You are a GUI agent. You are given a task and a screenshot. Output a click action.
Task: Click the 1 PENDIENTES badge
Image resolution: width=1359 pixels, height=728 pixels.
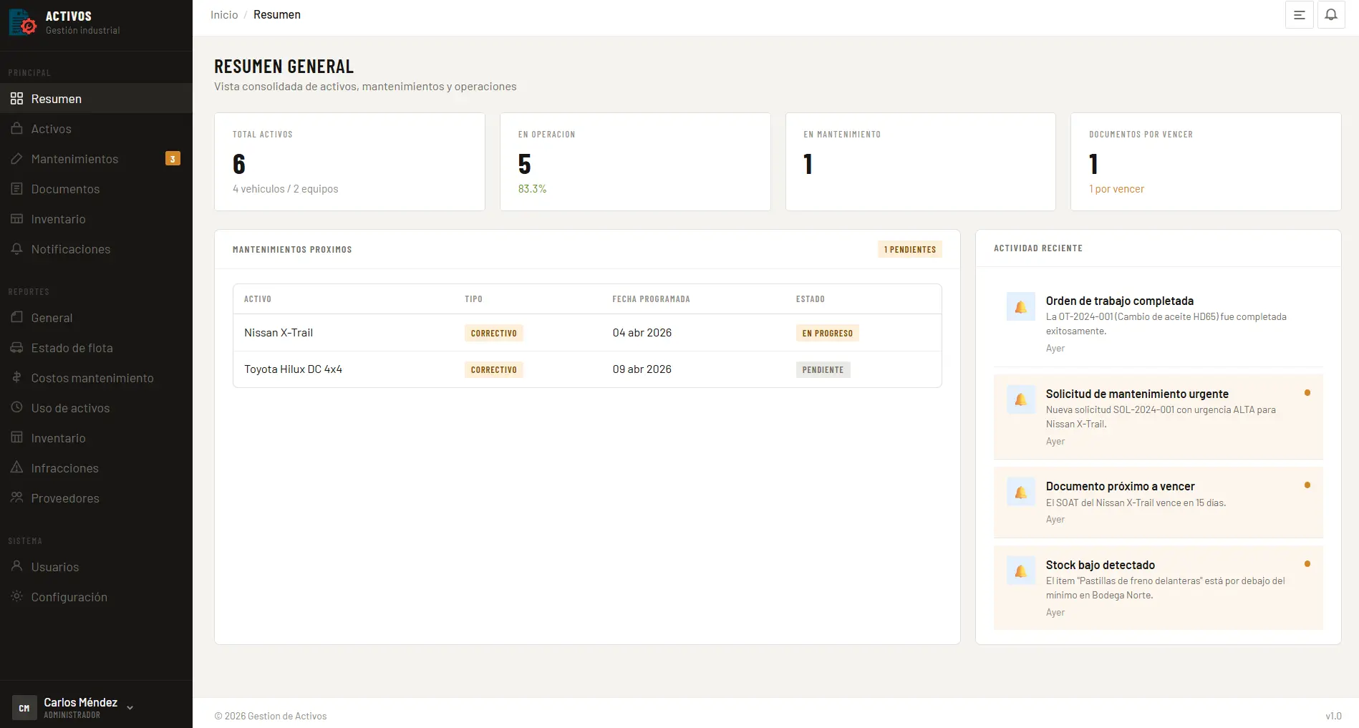point(909,249)
